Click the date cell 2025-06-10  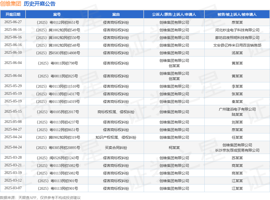pyautogui.click(x=13, y=53)
